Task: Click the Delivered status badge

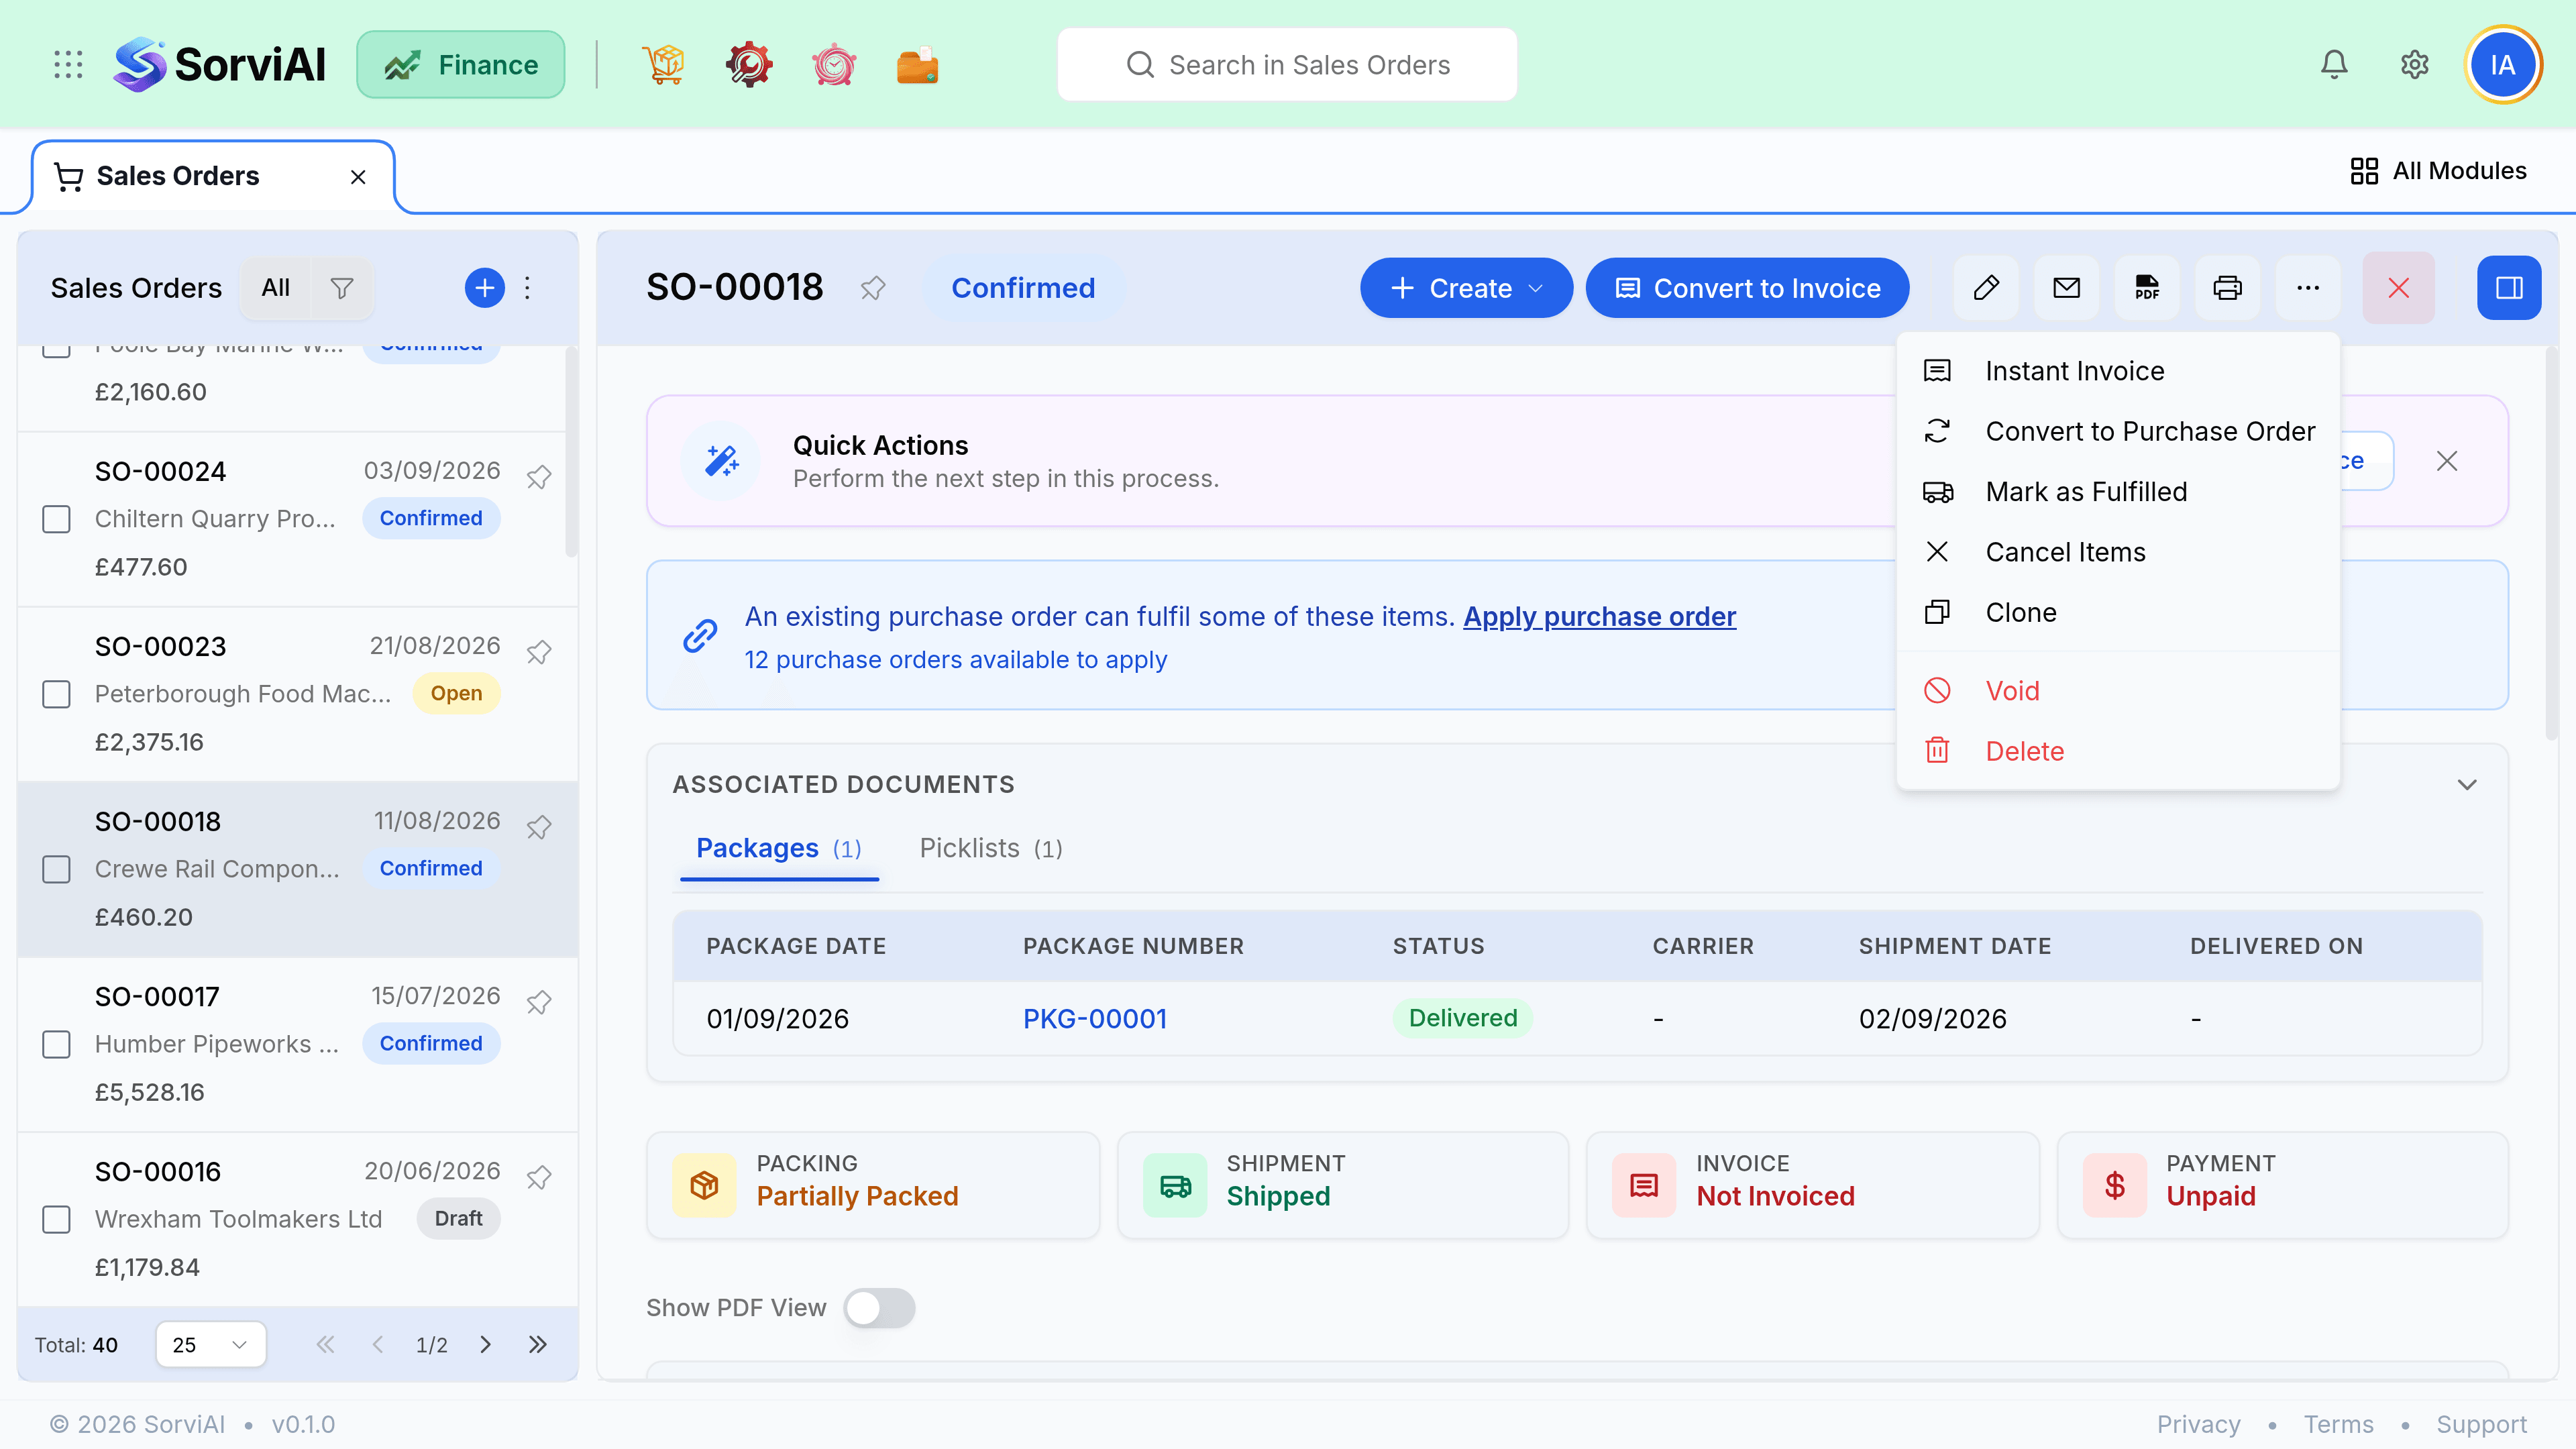Action: [1462, 1019]
